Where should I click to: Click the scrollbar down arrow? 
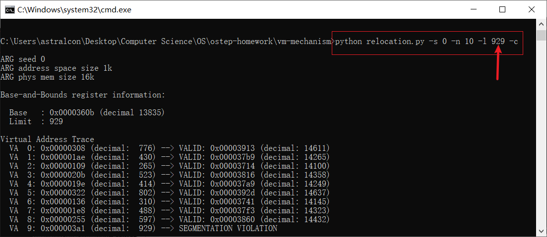pos(541,232)
